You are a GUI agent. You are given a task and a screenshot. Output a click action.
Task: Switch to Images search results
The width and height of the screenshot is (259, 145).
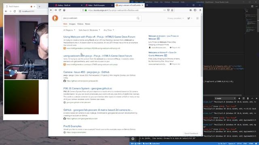[72, 24]
